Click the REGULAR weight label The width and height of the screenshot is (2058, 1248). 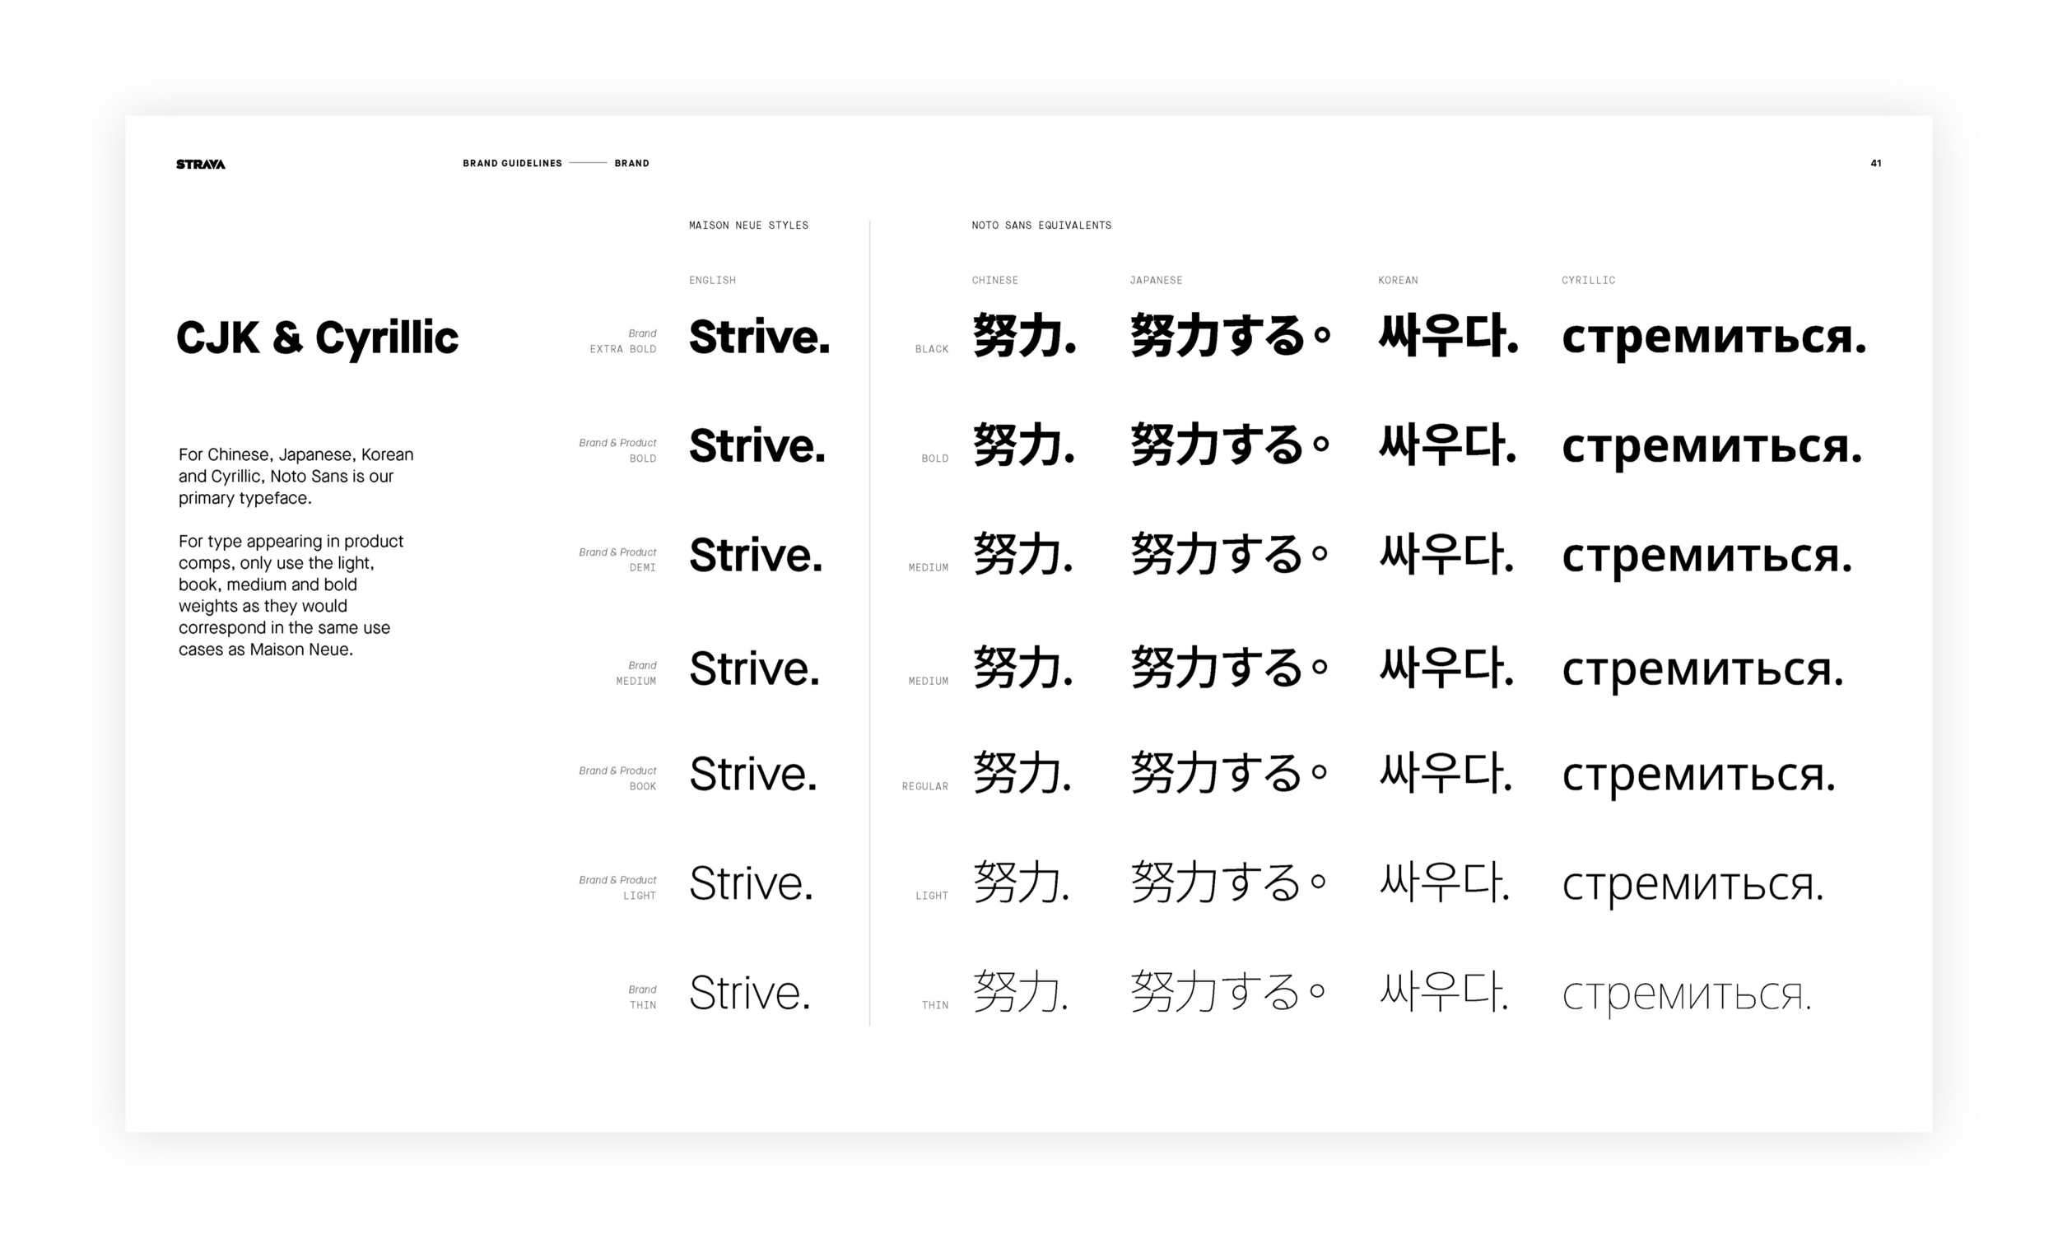tap(924, 787)
